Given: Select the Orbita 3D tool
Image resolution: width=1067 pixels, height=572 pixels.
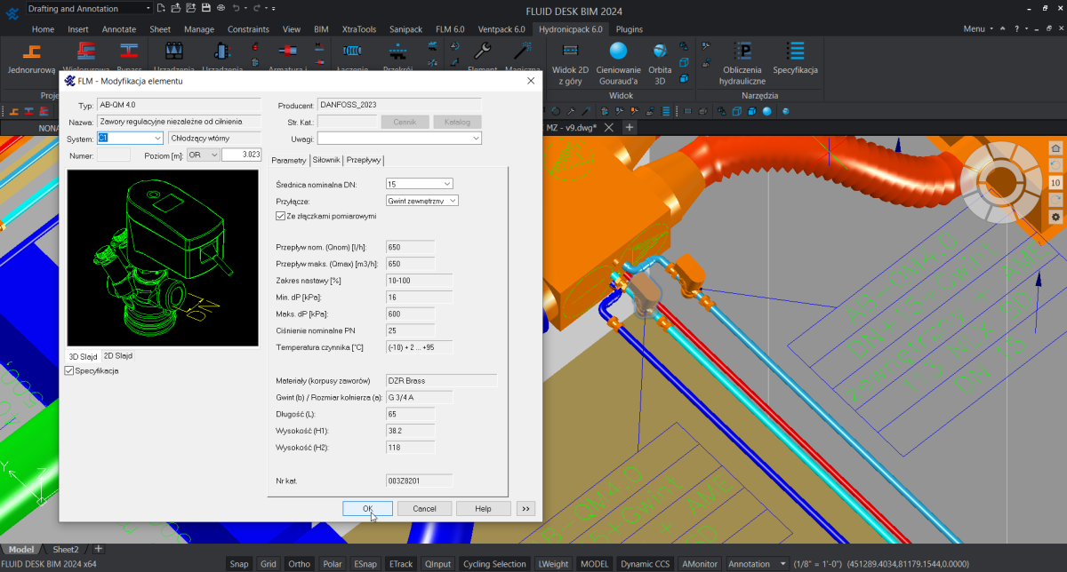Looking at the screenshot, I should pos(660,59).
